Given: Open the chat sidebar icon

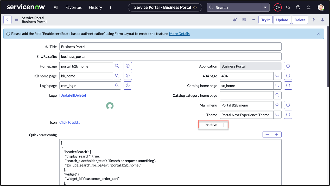Looking at the screenshot, I should 288,8.
